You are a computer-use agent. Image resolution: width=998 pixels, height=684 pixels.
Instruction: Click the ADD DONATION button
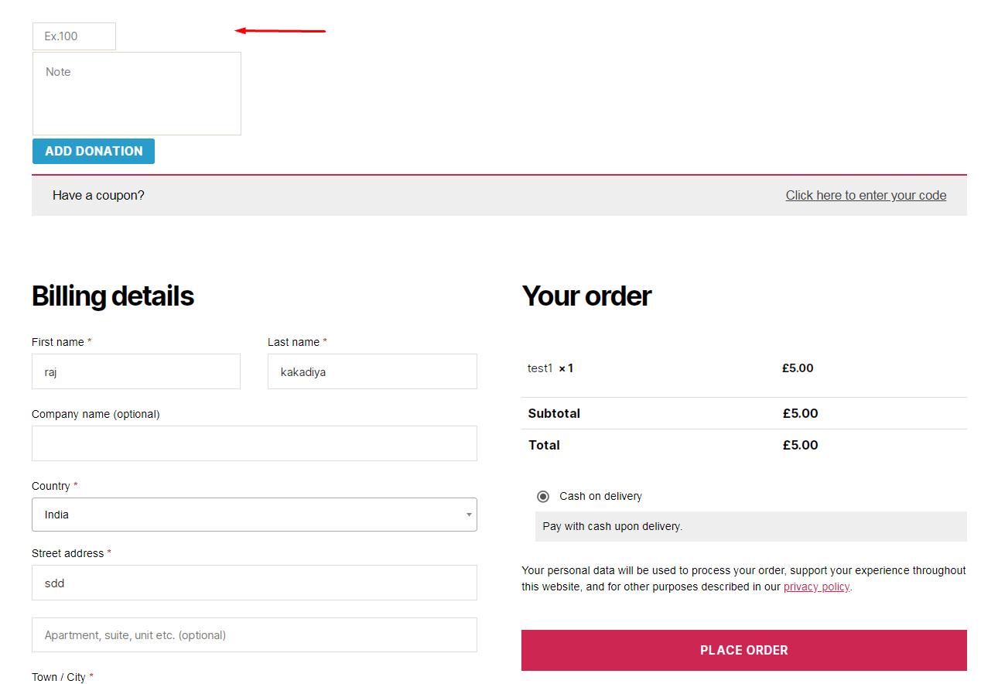[x=94, y=151]
